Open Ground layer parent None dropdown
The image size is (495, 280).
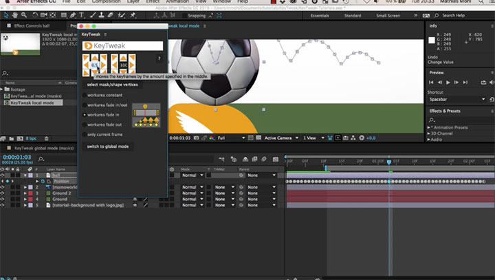(261, 199)
